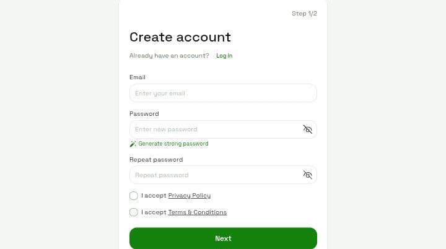
Task: Click the Create account heading
Action: click(x=180, y=37)
